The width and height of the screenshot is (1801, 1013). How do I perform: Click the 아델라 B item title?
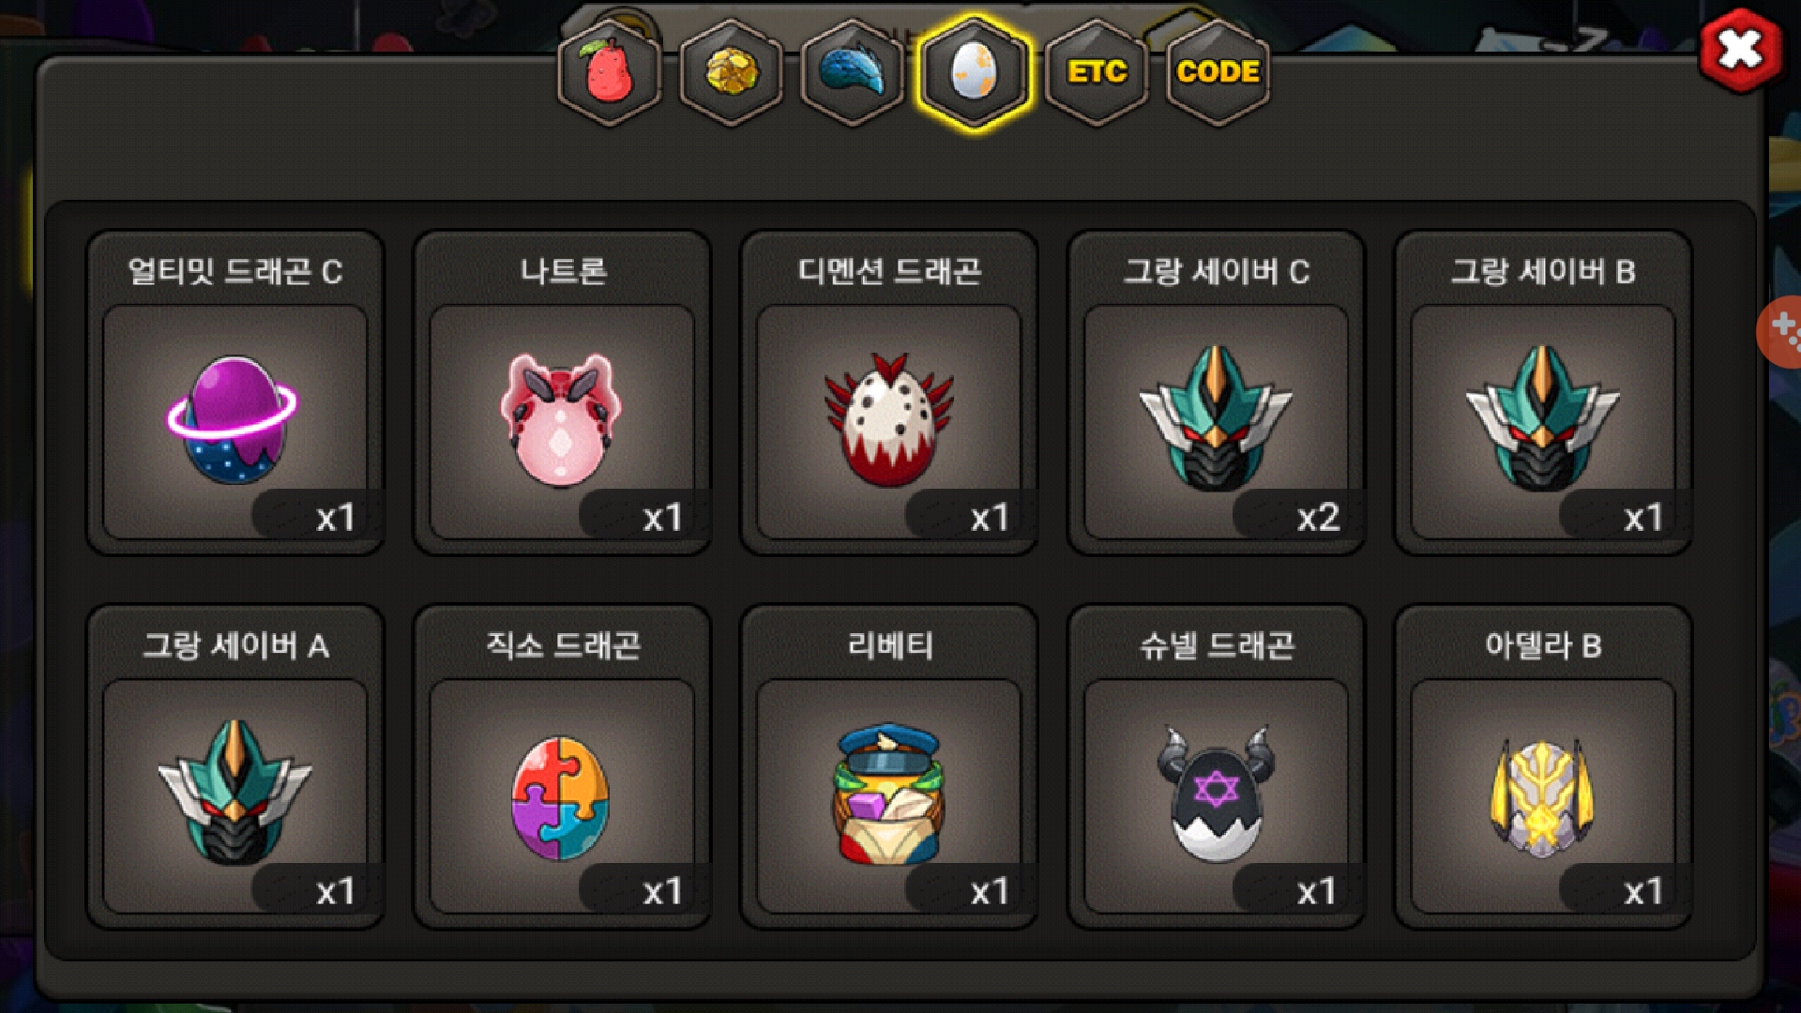1543,645
